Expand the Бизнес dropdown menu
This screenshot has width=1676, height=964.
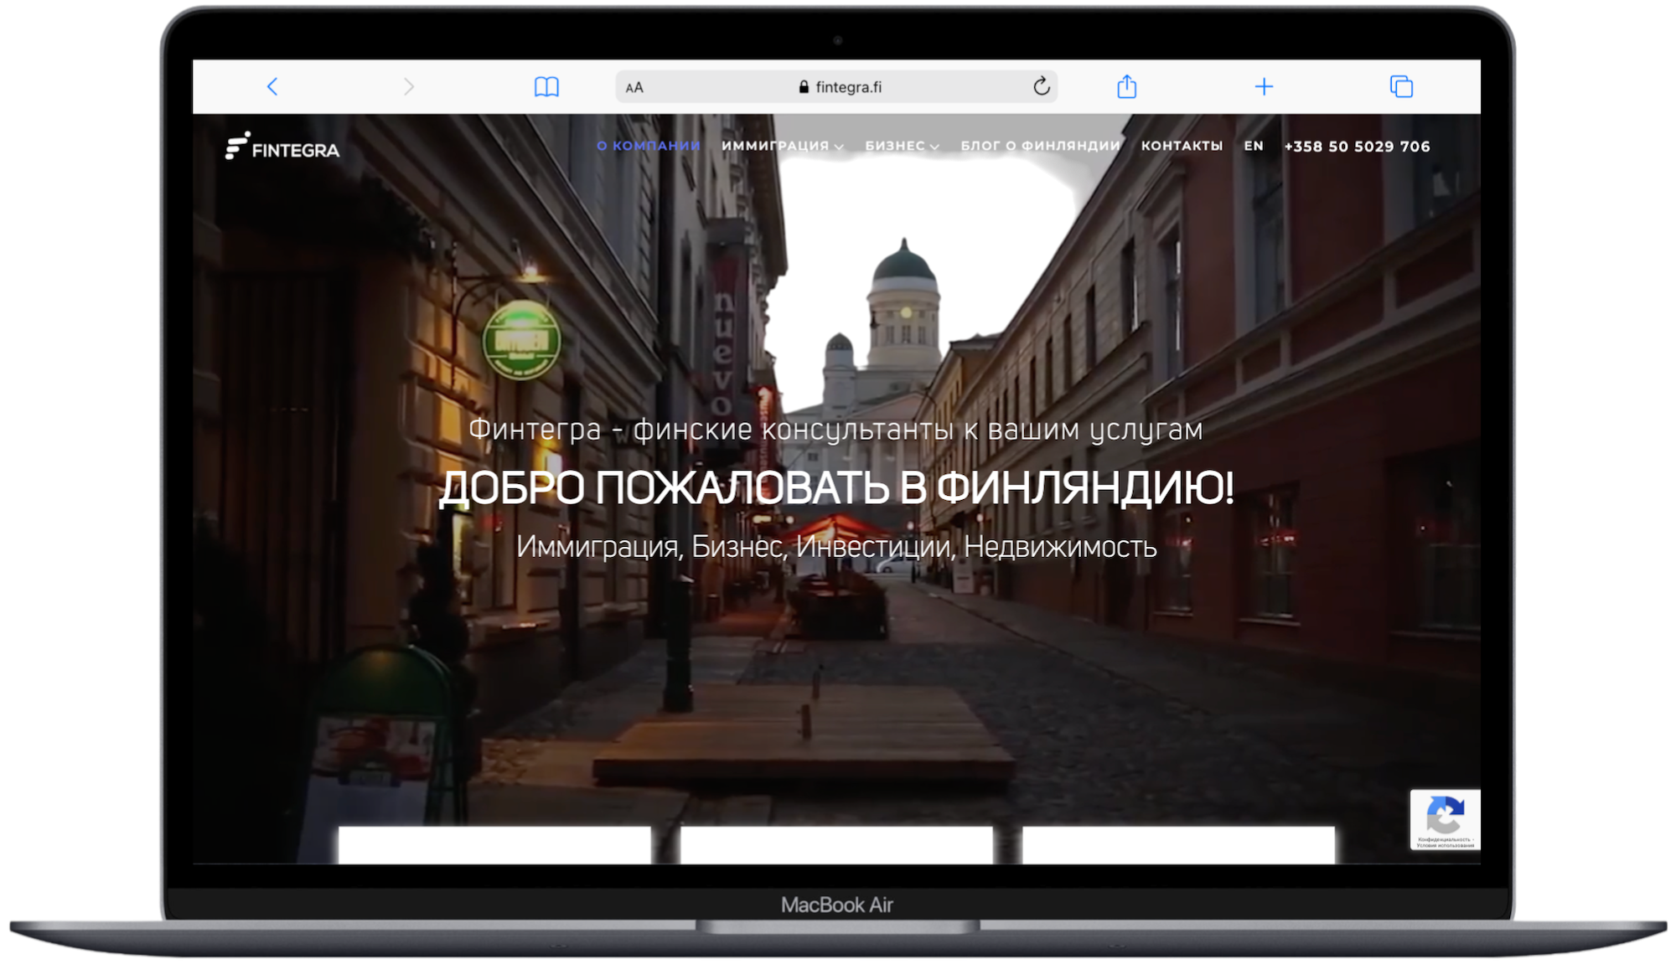coord(902,146)
